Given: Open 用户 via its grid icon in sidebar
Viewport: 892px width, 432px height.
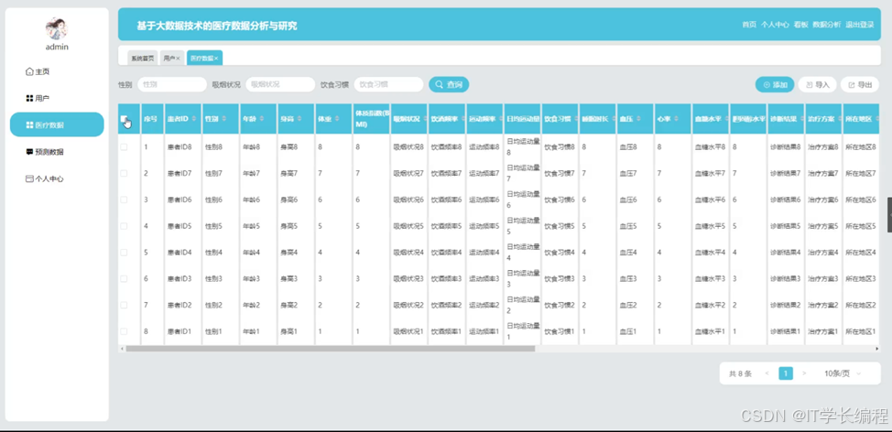Looking at the screenshot, I should 29,98.
